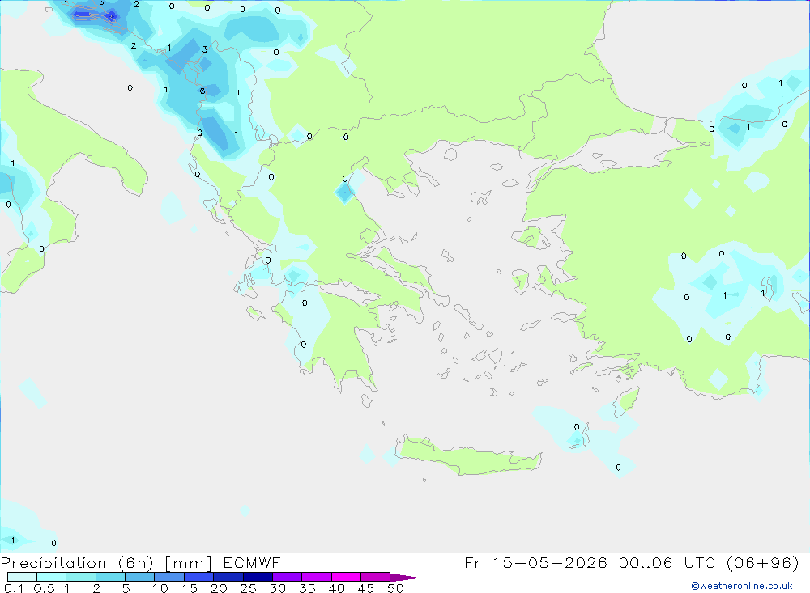The image size is (810, 593).
Task: Click the above-50 arrow tip of legend
Action: click(405, 577)
